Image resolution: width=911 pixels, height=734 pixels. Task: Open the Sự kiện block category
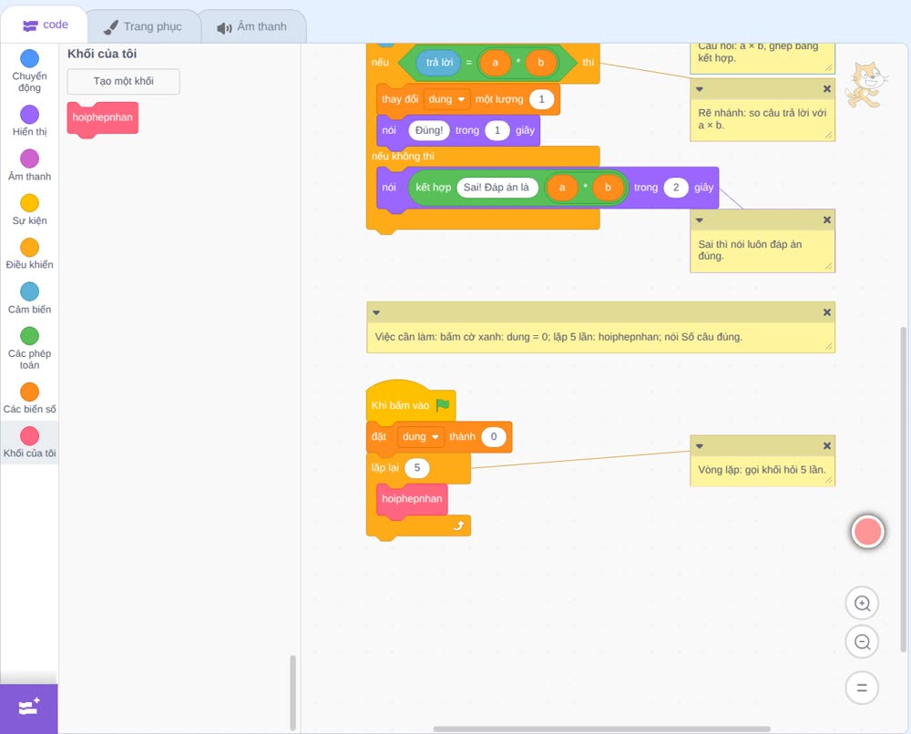pyautogui.click(x=29, y=209)
